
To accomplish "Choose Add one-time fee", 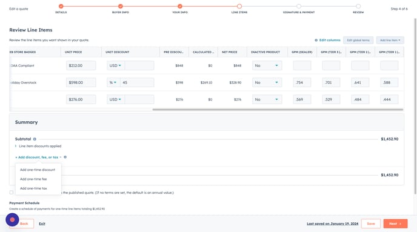I will pyautogui.click(x=33, y=179).
